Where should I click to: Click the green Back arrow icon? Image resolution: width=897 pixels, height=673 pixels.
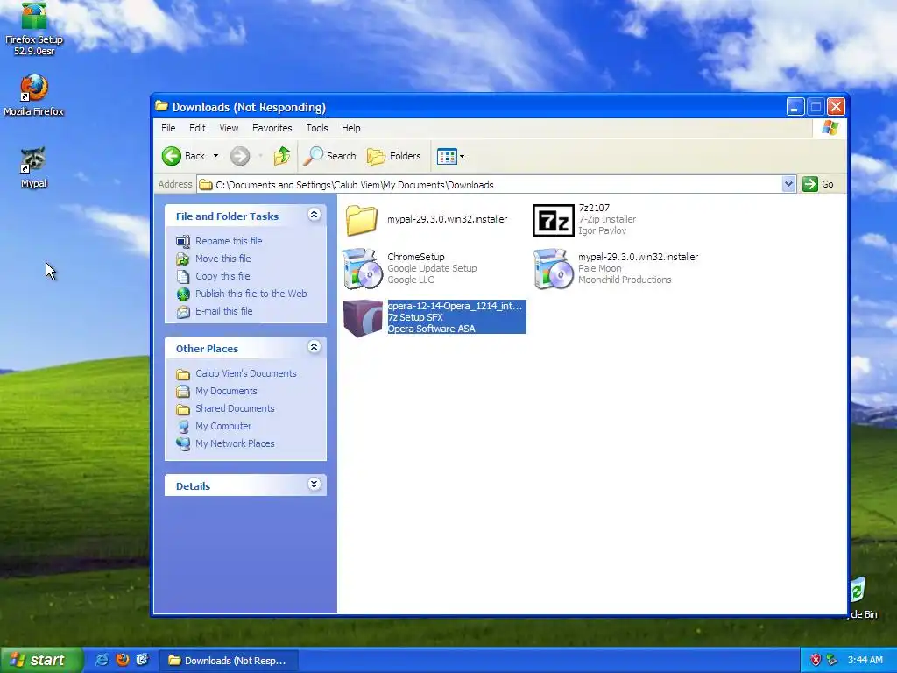click(x=172, y=156)
